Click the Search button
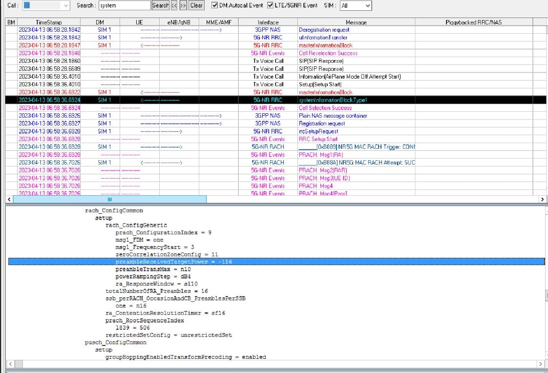Screen dimensions: 548x373 click(160, 5)
